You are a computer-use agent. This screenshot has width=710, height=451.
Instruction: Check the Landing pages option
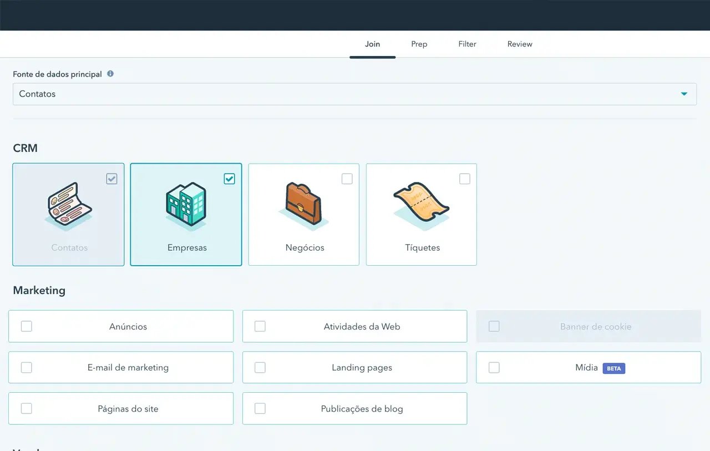click(x=260, y=367)
